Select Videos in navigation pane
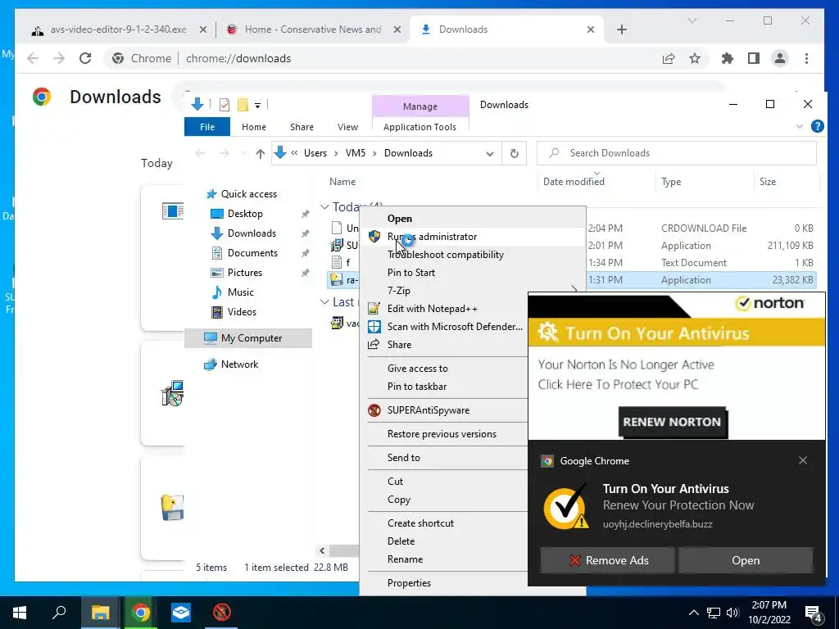The image size is (839, 629). [x=242, y=312]
